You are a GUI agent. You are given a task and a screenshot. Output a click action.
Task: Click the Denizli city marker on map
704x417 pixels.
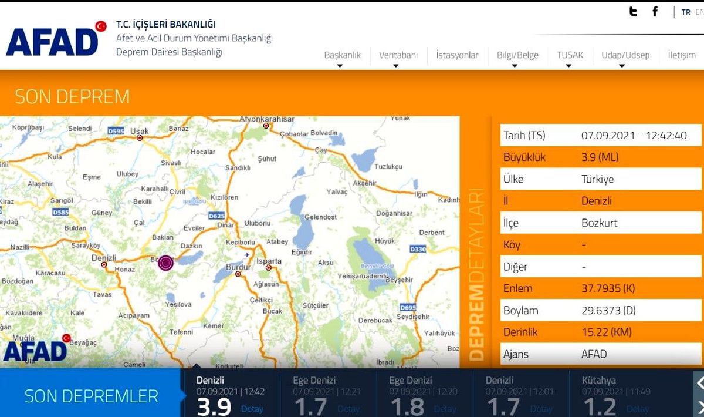click(x=104, y=265)
